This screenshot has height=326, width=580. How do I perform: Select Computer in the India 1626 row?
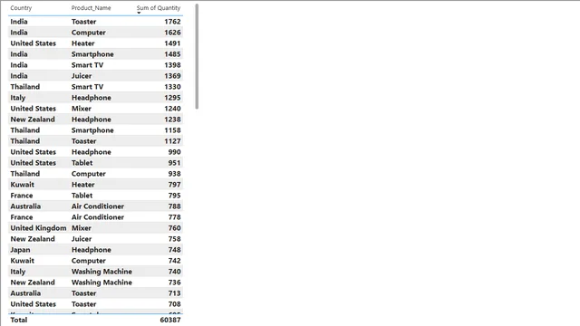tap(89, 33)
